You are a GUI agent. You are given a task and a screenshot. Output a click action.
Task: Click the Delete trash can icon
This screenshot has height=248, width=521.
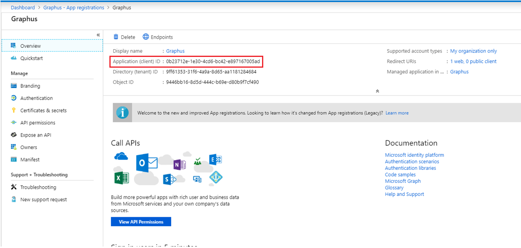coord(116,37)
